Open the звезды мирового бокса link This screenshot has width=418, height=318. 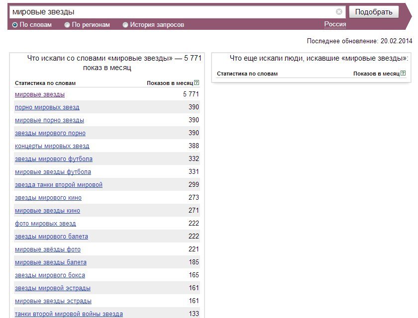(x=50, y=275)
